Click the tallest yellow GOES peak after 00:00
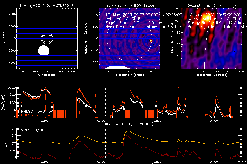Screen dimensions: 247x164 128,131
